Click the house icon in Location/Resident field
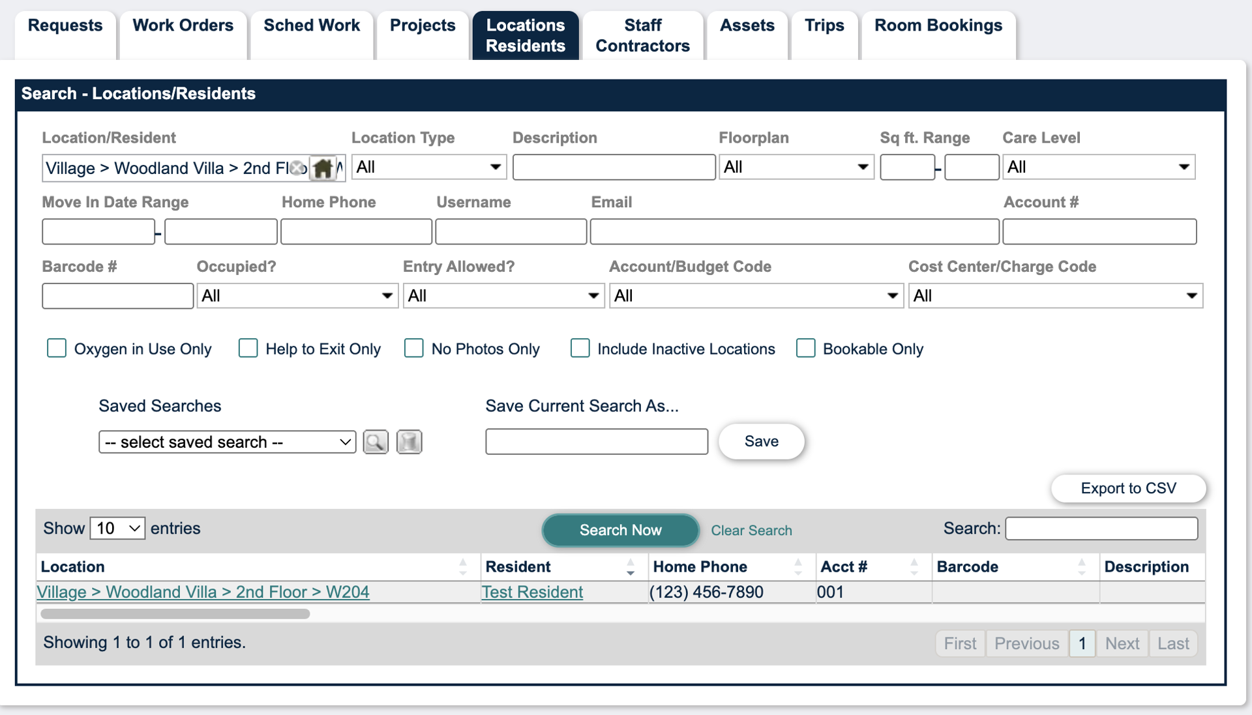 tap(323, 168)
